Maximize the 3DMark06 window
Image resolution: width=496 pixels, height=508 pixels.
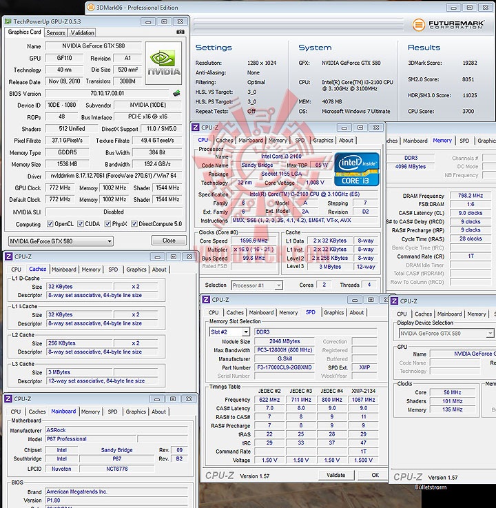tap(470, 8)
